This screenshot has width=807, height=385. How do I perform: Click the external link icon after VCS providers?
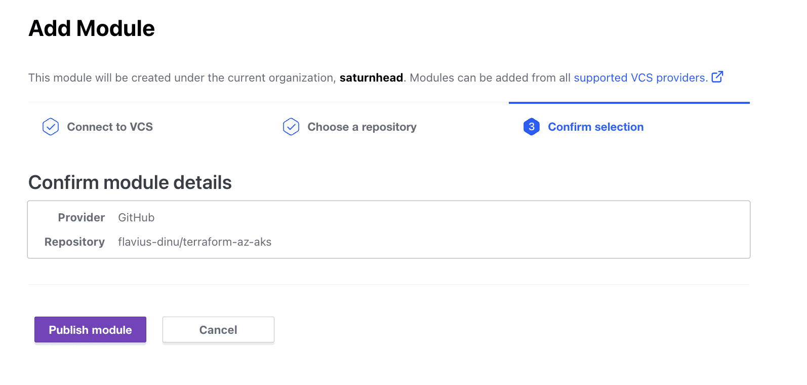pos(717,77)
